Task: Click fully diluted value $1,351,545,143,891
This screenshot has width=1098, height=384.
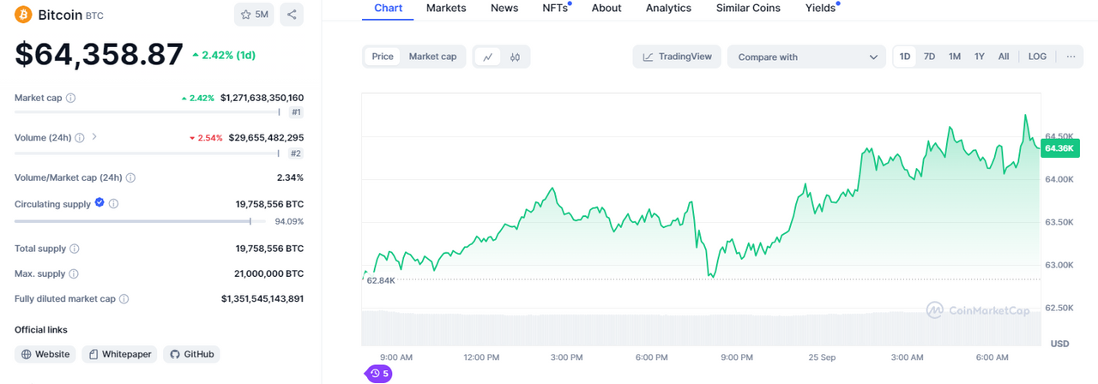Action: 262,299
